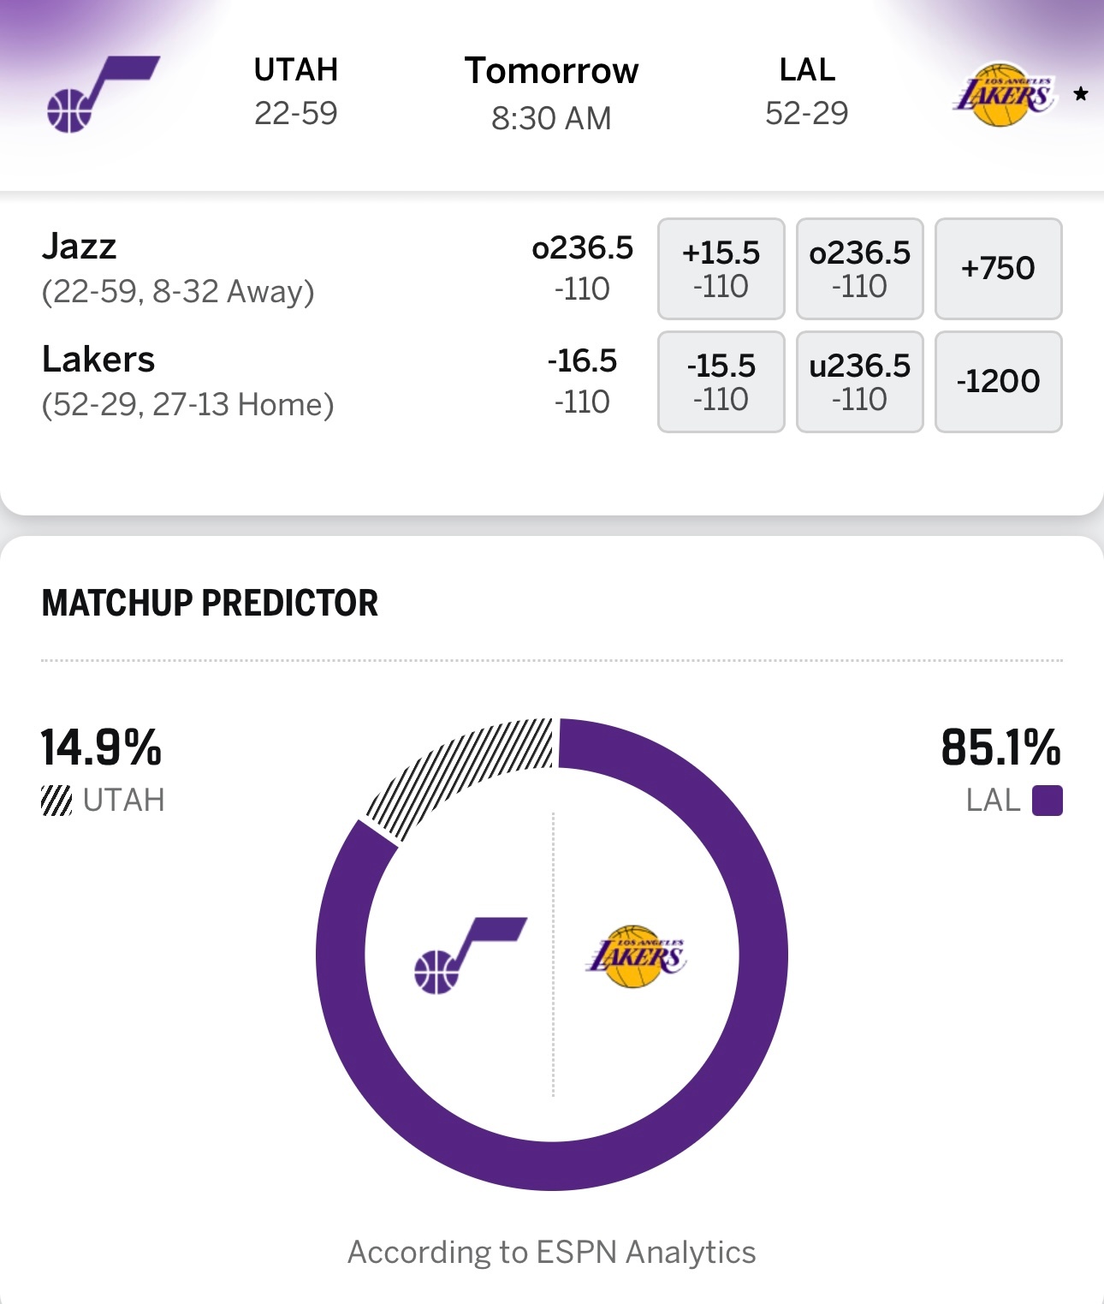Tap the striped UTAH legend icon
1104x1304 pixels.
(56, 801)
